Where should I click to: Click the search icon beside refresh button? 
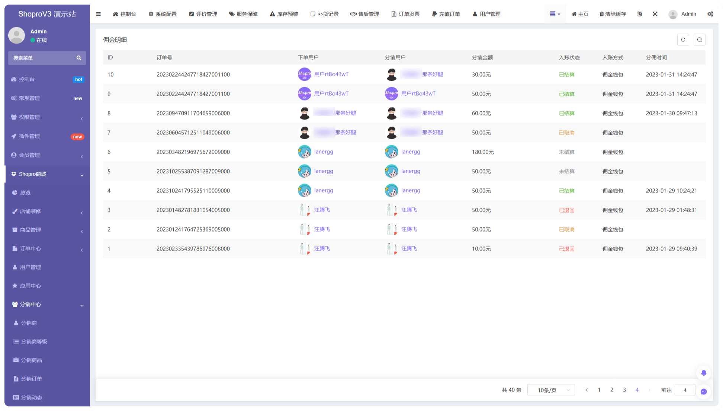pos(700,40)
